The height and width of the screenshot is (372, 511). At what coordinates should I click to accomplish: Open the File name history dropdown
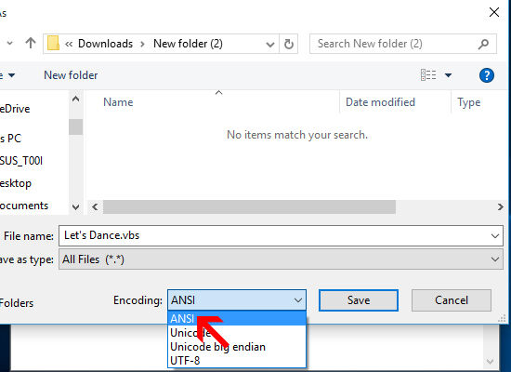495,235
